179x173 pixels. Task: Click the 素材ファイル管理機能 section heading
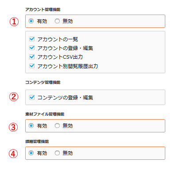(x=45, y=114)
